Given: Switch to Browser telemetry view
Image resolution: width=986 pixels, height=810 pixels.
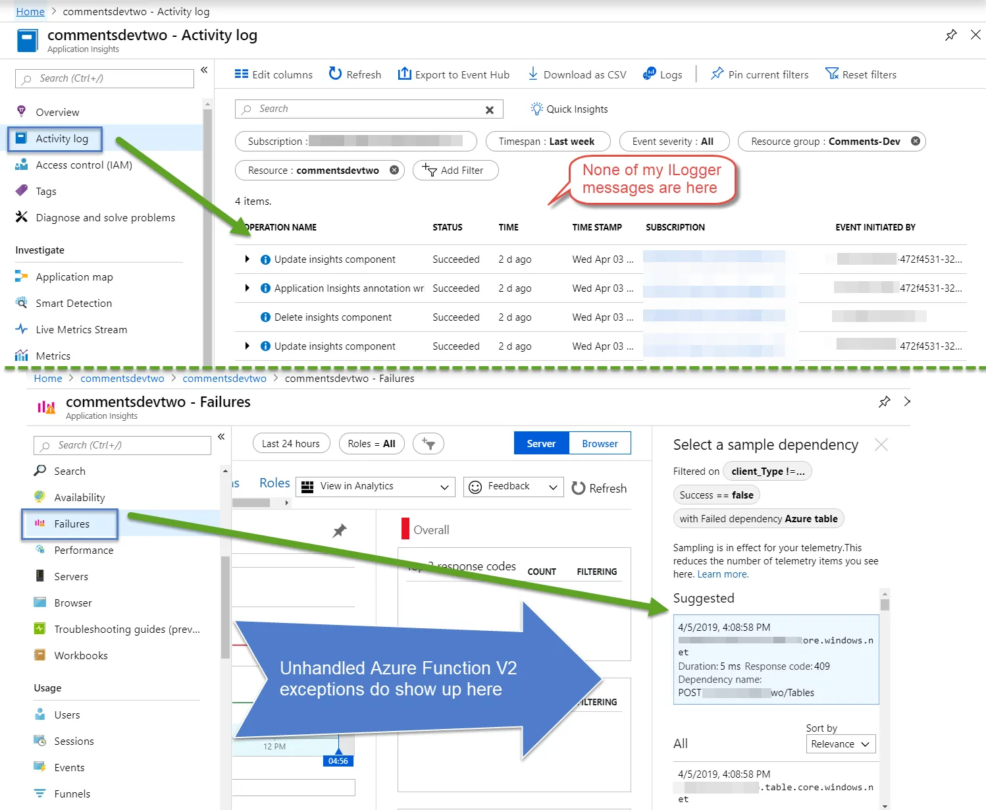Looking at the screenshot, I should click(600, 443).
